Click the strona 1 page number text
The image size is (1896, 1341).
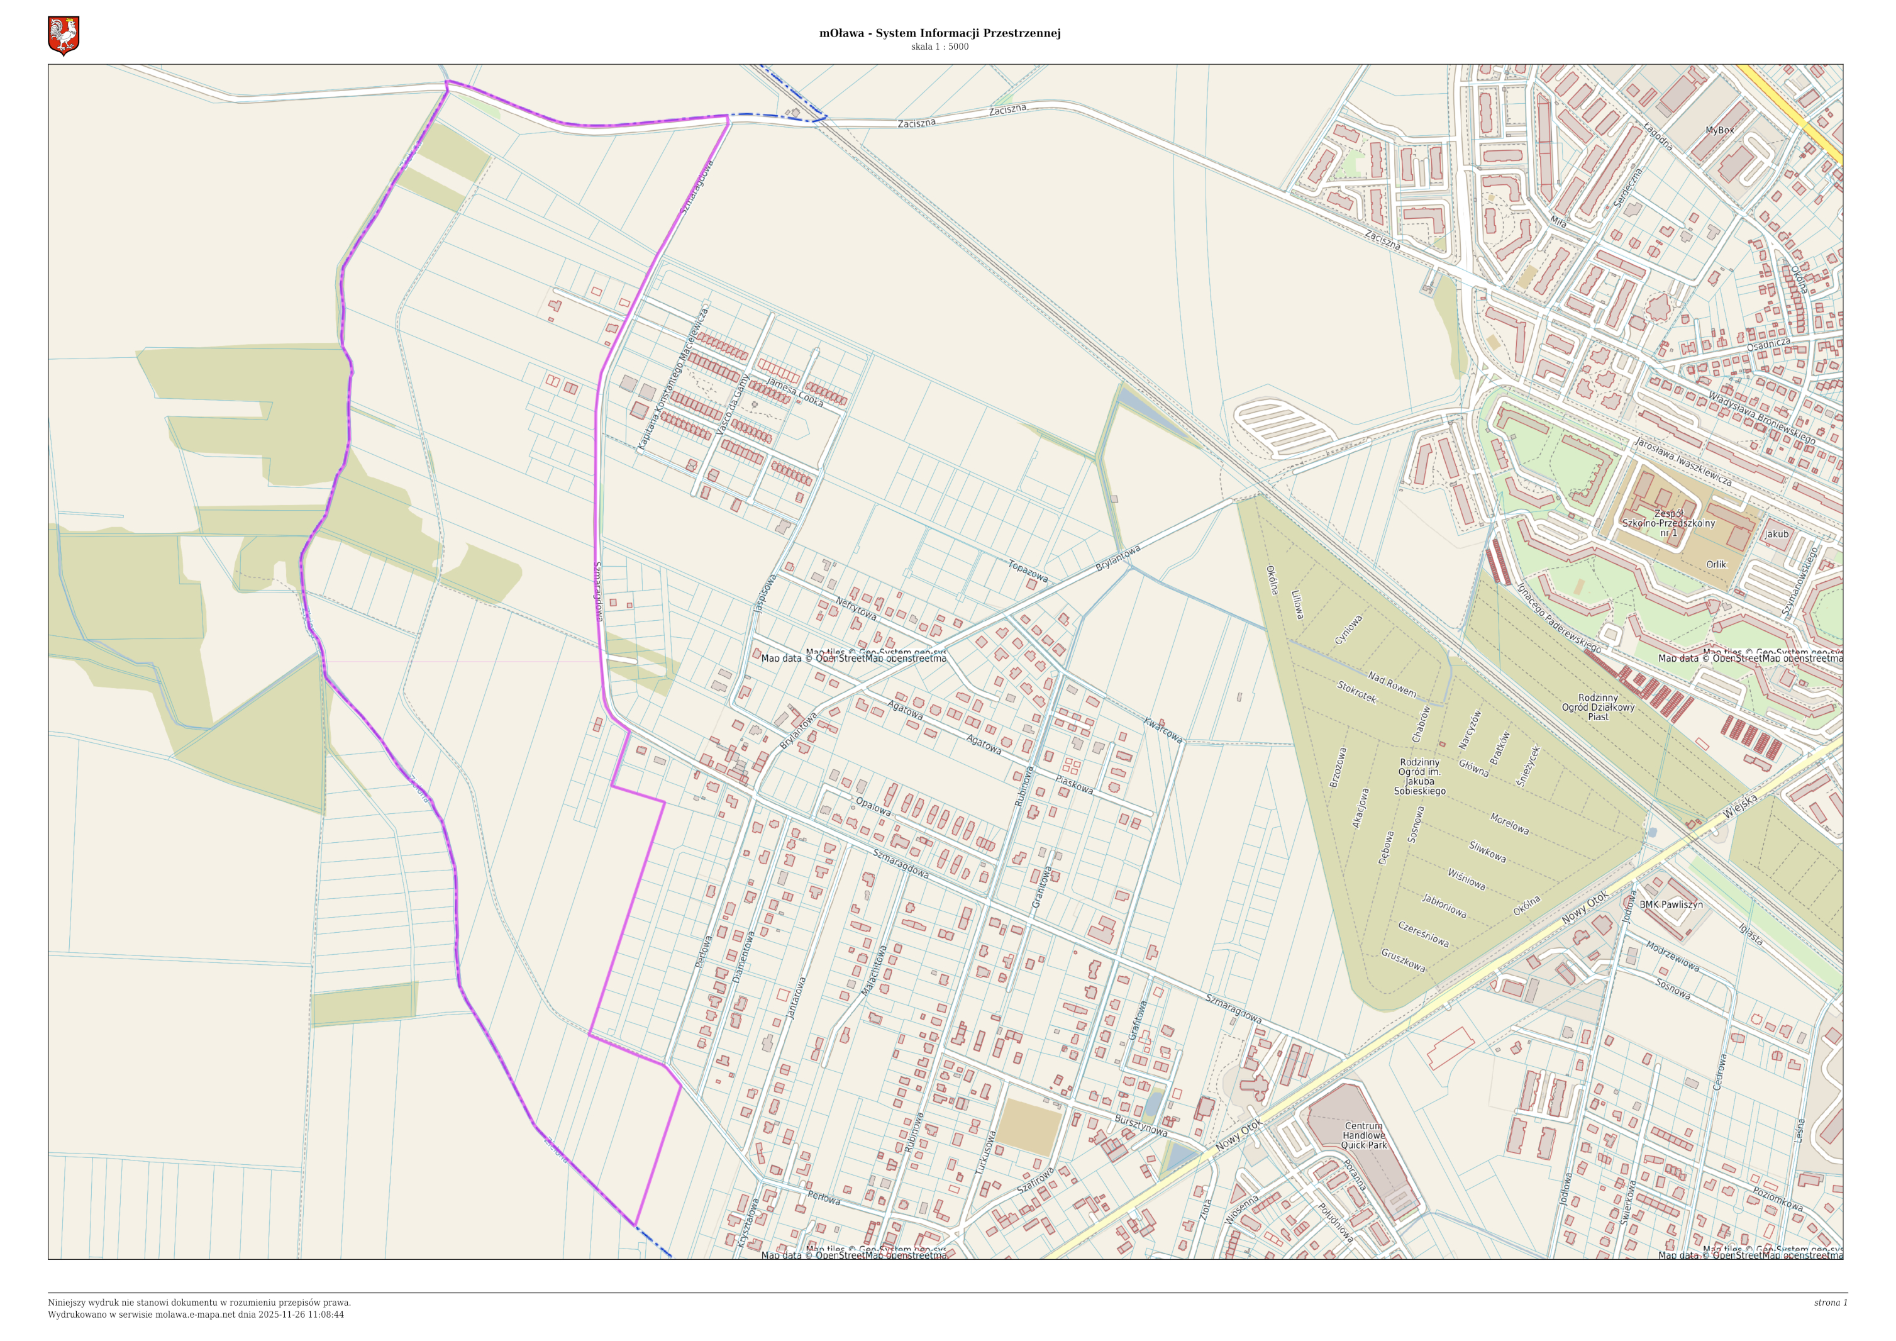pyautogui.click(x=1831, y=1302)
